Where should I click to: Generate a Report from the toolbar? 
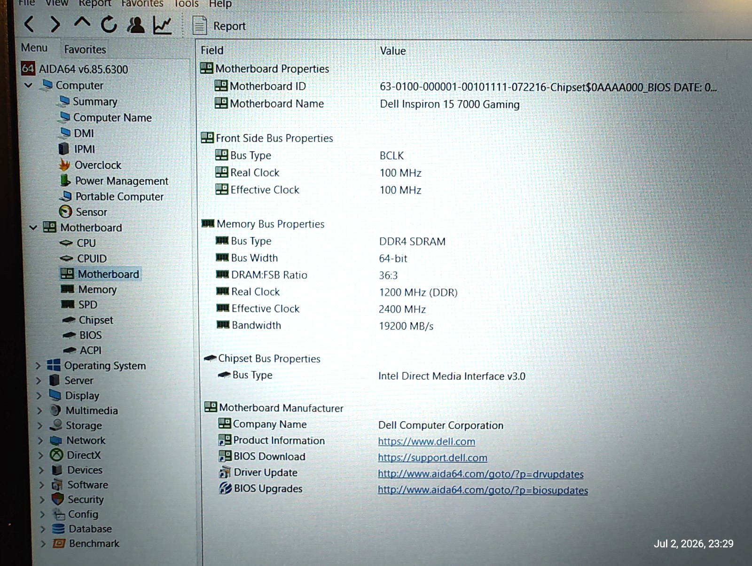pyautogui.click(x=219, y=26)
